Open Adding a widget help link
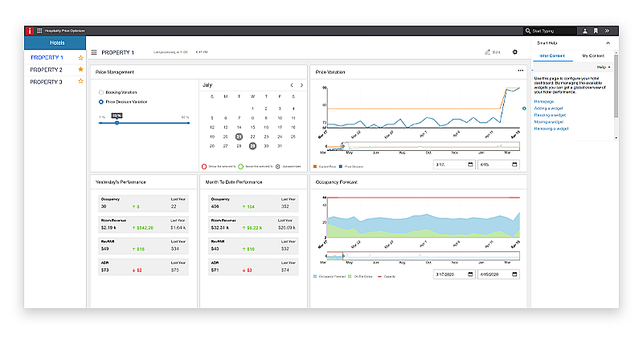This screenshot has width=643, height=338. point(548,108)
